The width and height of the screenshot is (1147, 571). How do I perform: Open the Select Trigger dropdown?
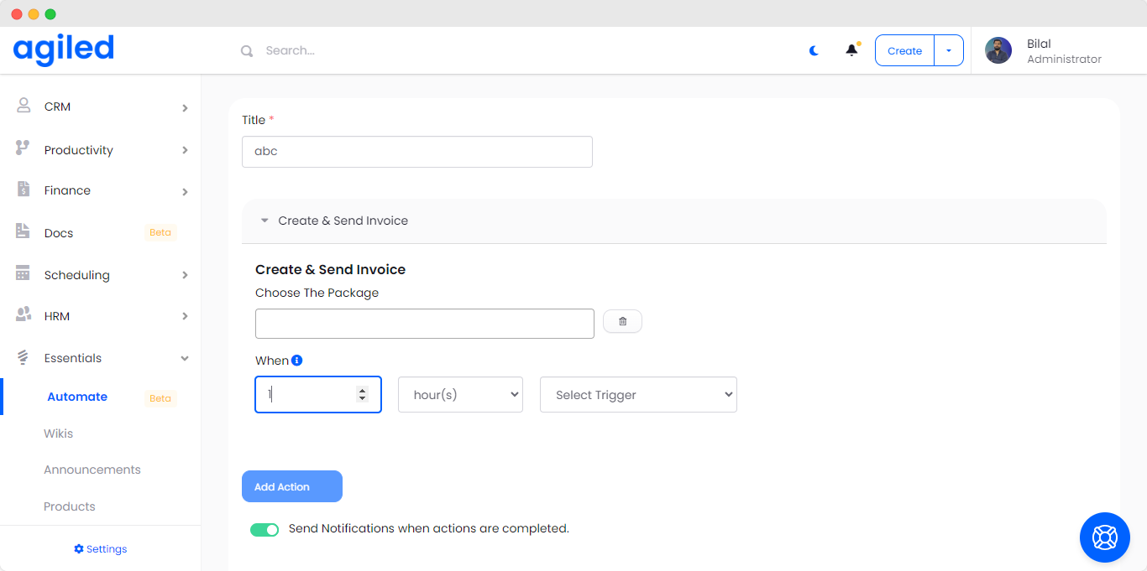pyautogui.click(x=638, y=394)
